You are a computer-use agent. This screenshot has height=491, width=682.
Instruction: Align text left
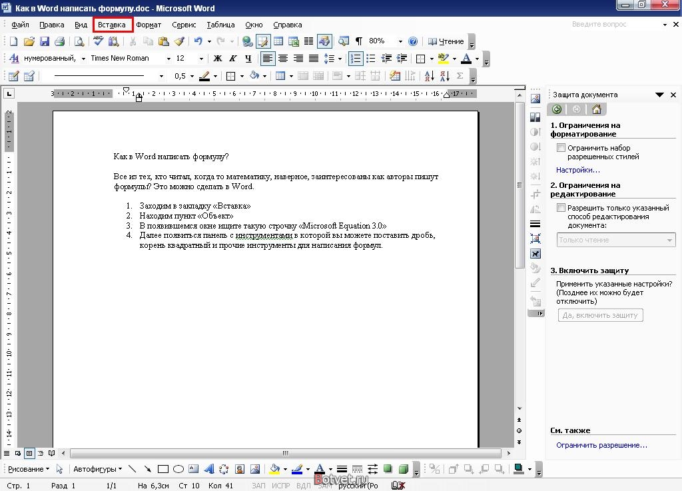pos(268,58)
